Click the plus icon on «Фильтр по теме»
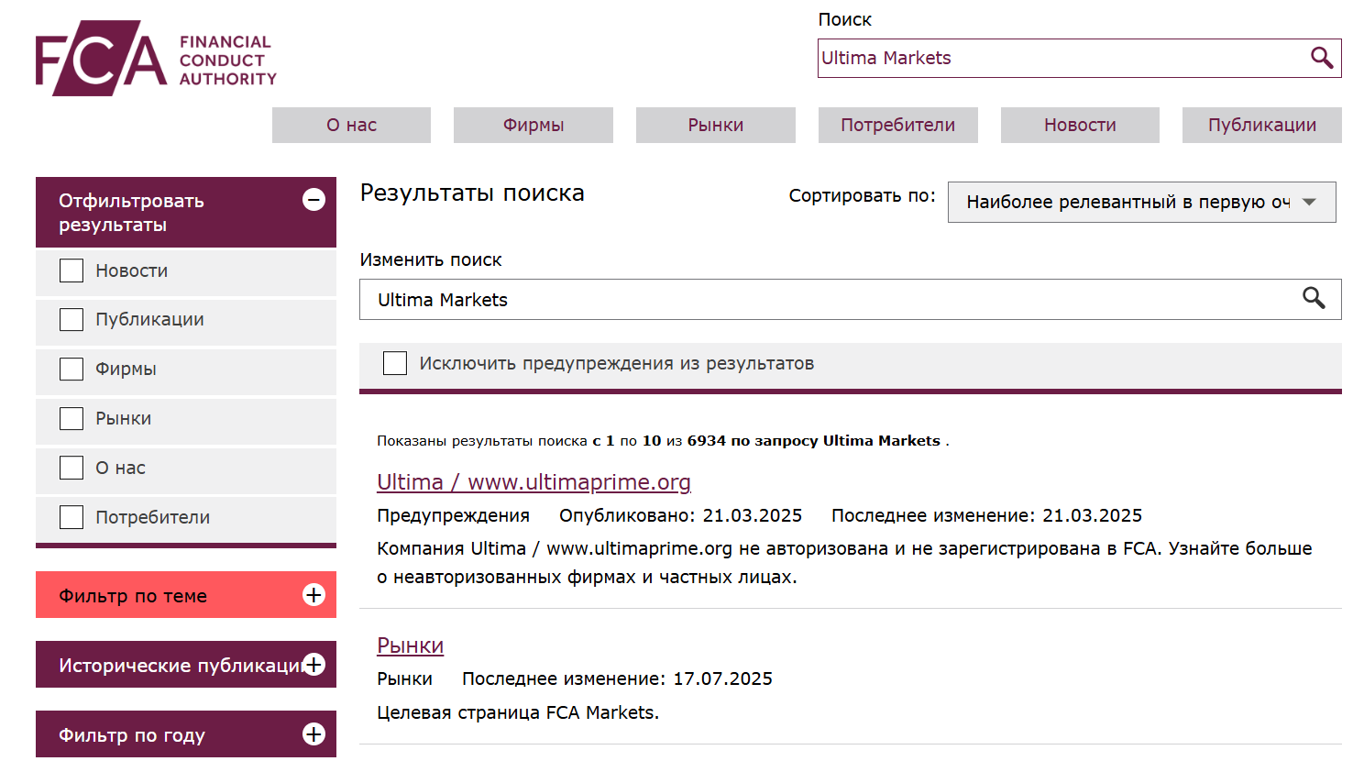1364x761 pixels. (x=314, y=595)
